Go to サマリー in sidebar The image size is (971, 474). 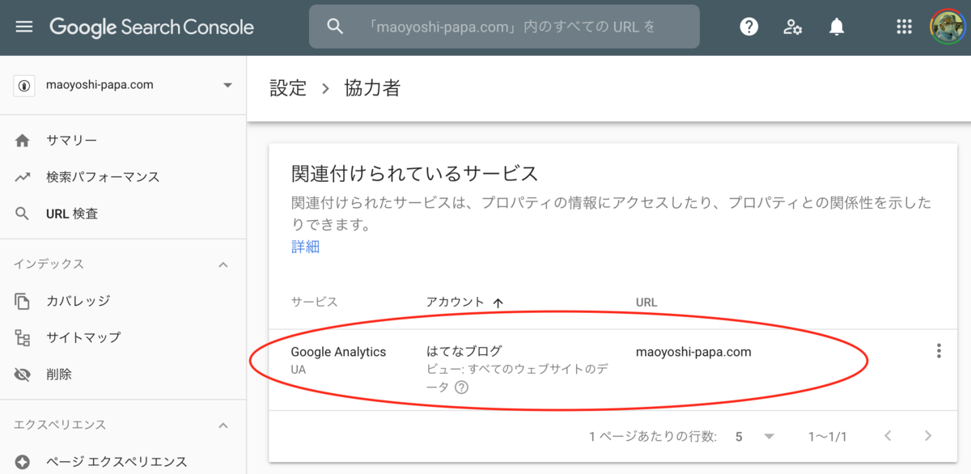[71, 141]
